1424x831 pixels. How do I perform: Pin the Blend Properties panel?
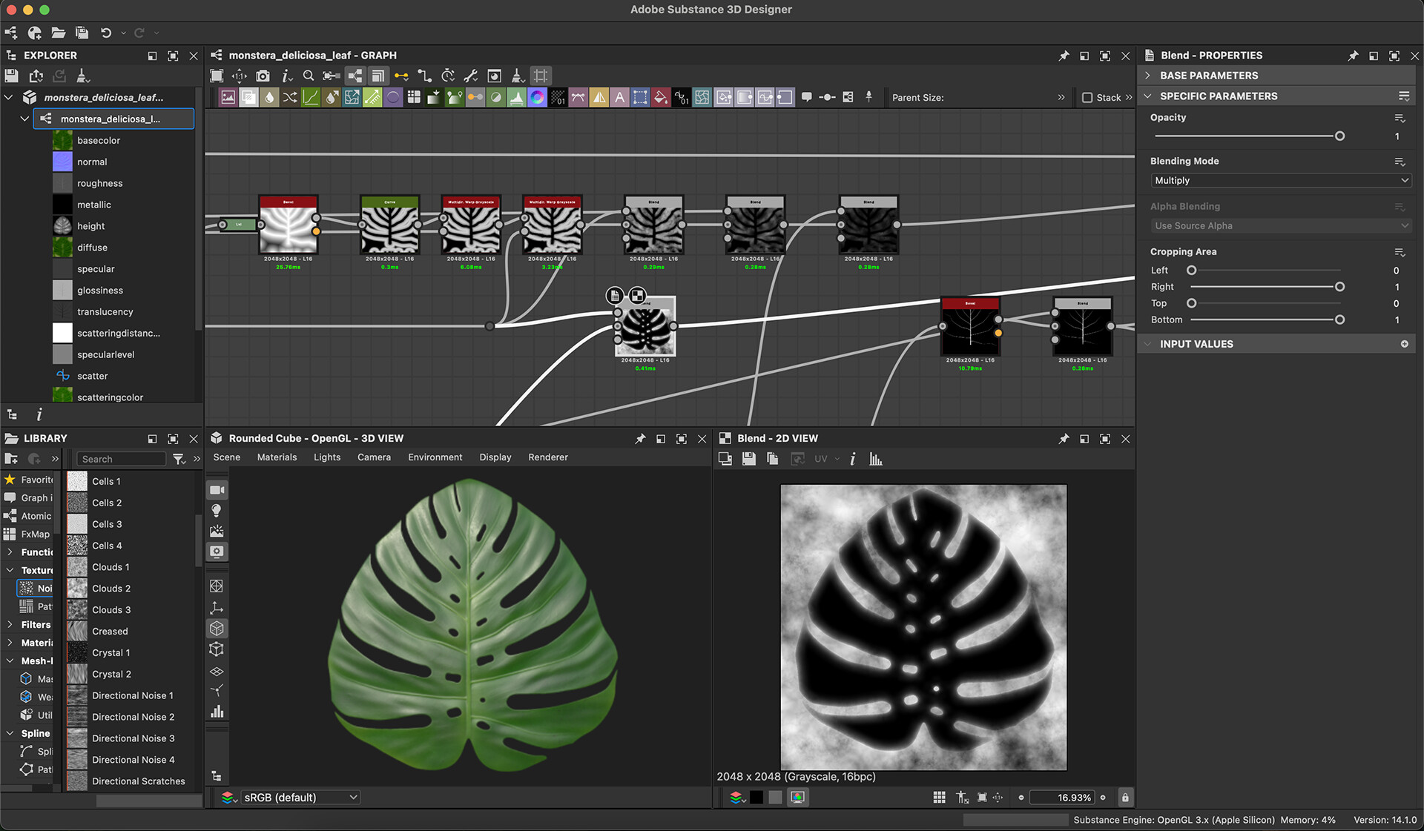pos(1351,55)
